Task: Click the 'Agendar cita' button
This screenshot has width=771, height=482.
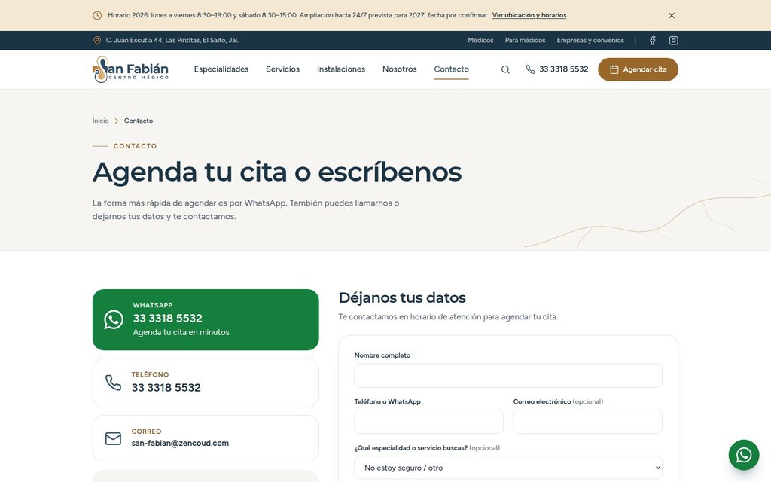Action: click(x=638, y=69)
